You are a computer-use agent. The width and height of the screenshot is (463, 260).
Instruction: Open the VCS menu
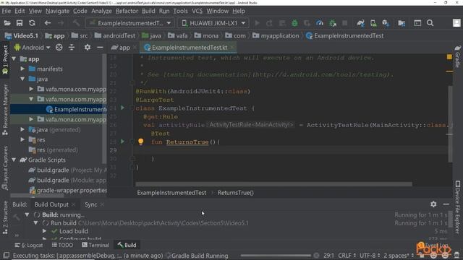pos(197,11)
